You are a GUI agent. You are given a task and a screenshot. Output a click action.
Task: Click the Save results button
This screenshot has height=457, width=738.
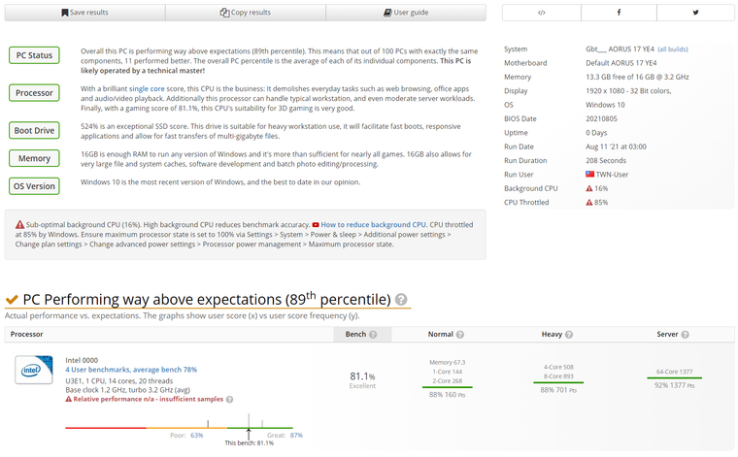coord(84,13)
